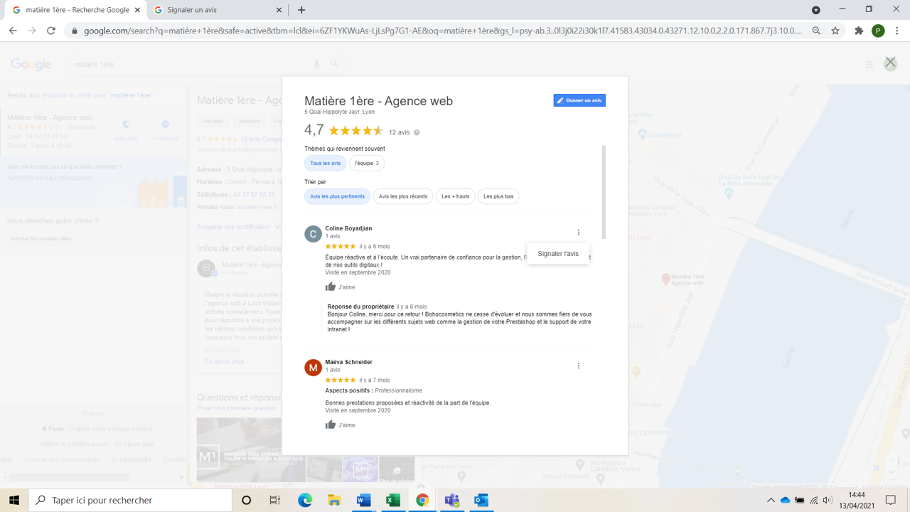Open Maëva Schneider avatar
Viewport: 910px width, 512px height.
click(313, 368)
